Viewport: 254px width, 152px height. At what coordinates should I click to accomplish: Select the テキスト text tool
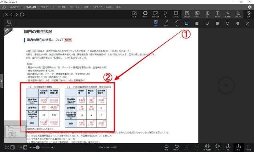[x=218, y=14]
